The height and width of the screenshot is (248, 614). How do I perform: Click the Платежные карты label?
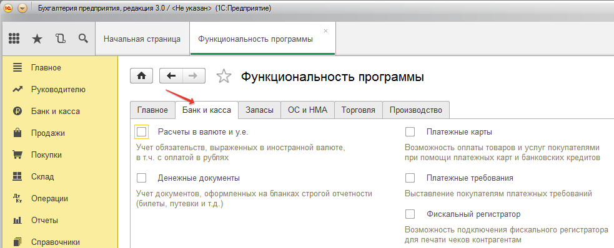pyautogui.click(x=459, y=132)
